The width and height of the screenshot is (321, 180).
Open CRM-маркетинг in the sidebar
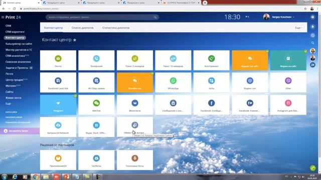pos(15,31)
